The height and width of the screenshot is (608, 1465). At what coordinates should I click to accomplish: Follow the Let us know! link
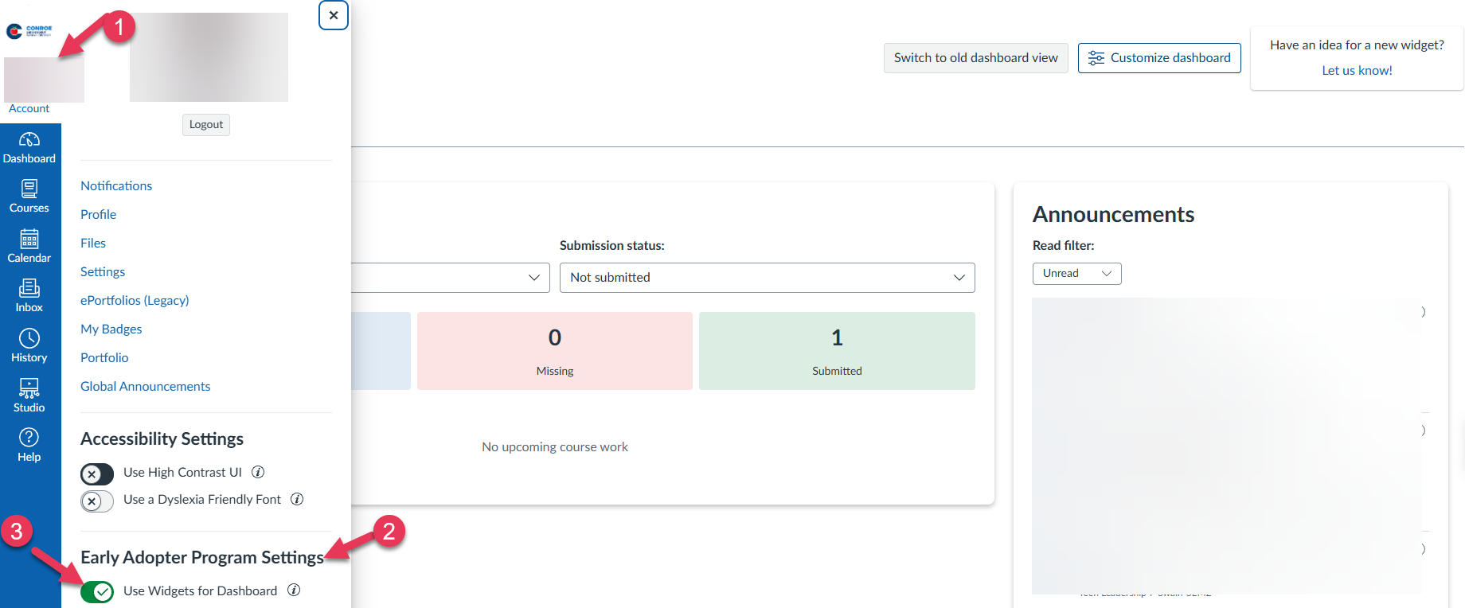(x=1357, y=70)
